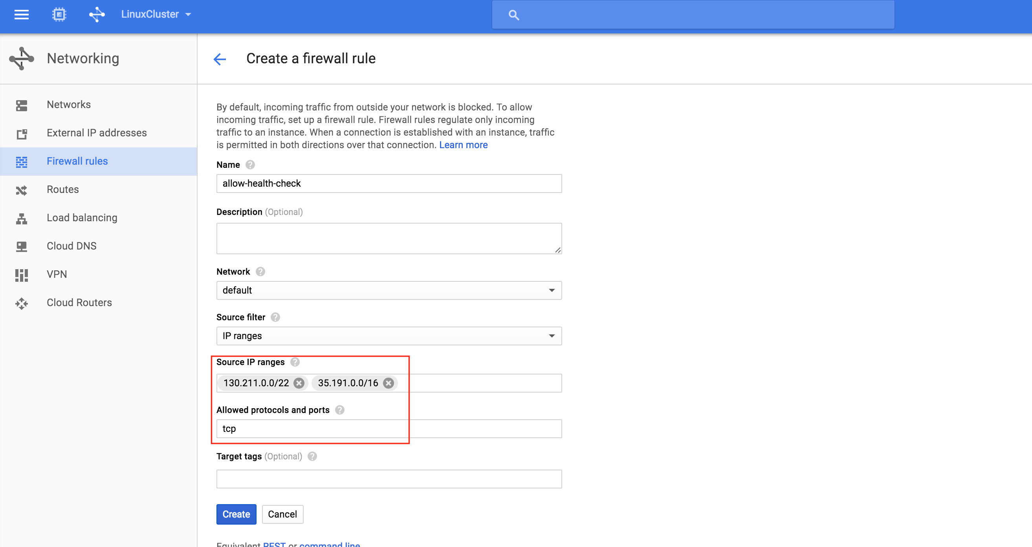The image size is (1032, 547).
Task: Click the Load balancing icon
Action: pos(22,218)
